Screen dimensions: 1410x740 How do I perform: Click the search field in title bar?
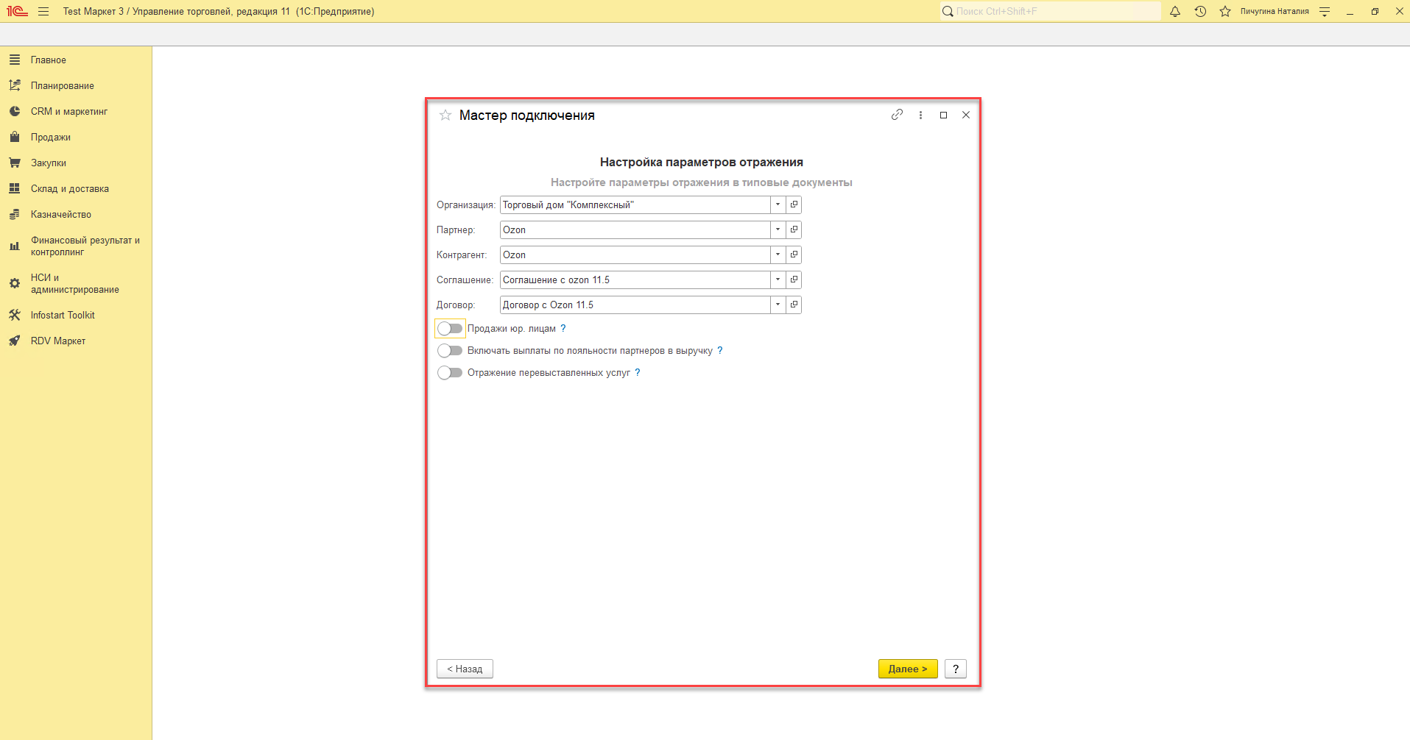(x=1053, y=12)
